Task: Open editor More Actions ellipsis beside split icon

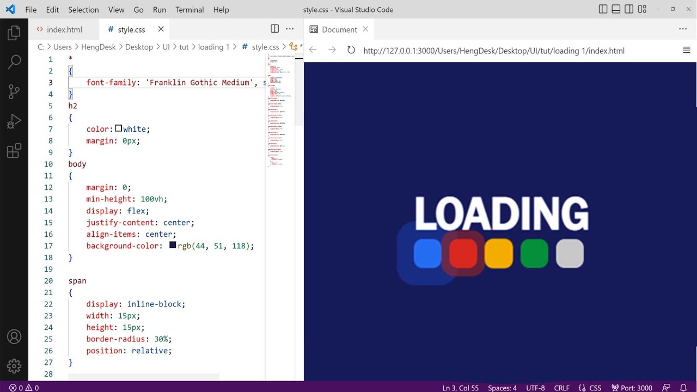Action: click(x=290, y=29)
